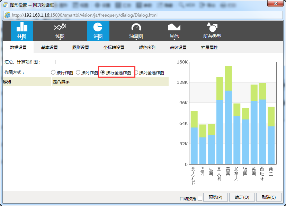Select the 饼图 pie chart type icon
This screenshot has height=206, width=286.
click(x=98, y=31)
